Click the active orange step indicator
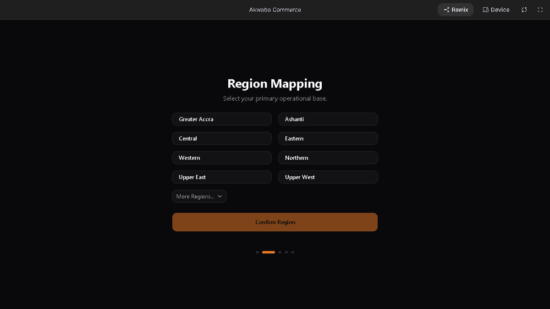 [x=269, y=252]
